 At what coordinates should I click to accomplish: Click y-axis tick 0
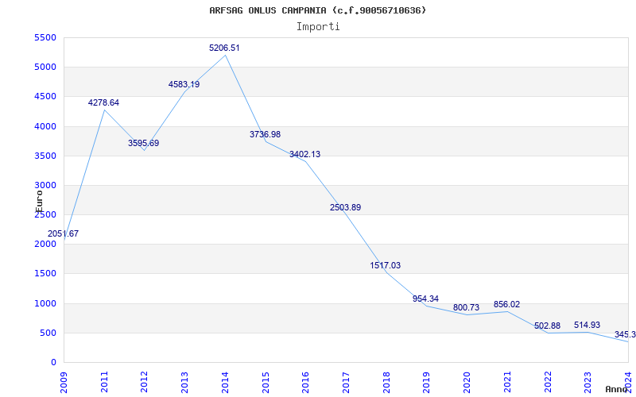click(53, 363)
